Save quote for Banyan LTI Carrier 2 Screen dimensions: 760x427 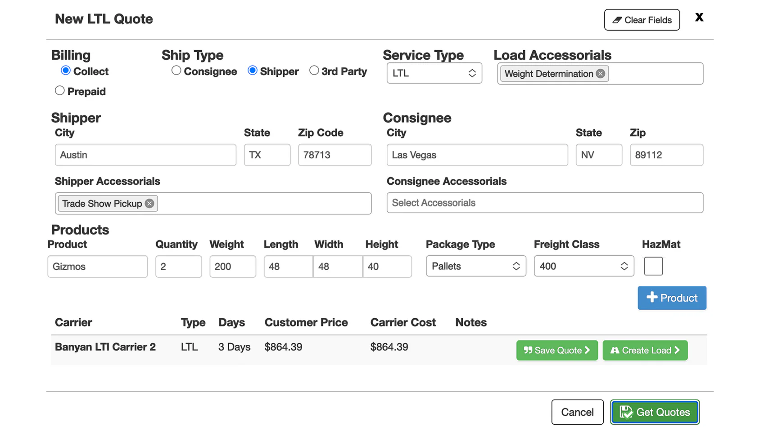point(556,351)
